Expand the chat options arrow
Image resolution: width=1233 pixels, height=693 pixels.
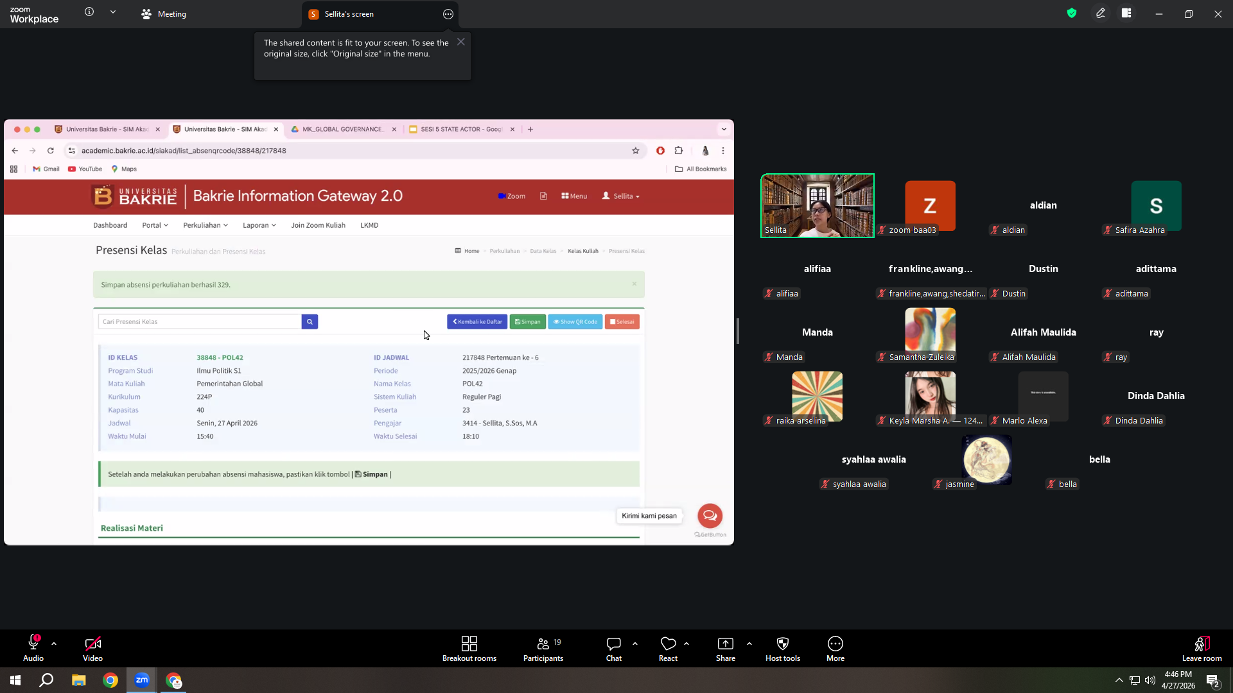point(635,643)
